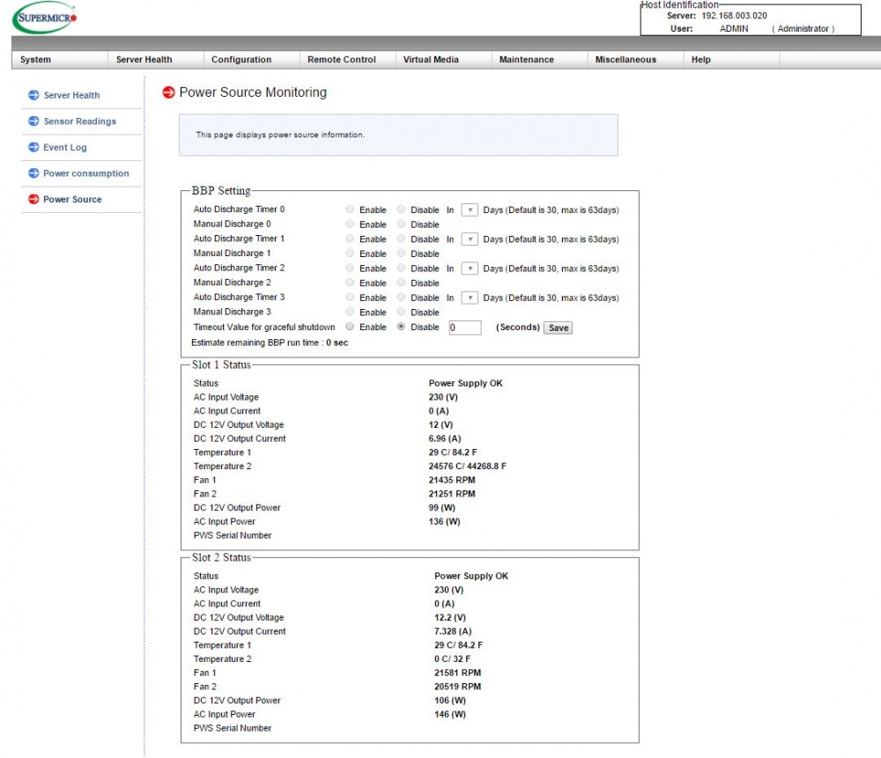
Task: Open Power consumption from the sidebar icon
Action: 33,173
